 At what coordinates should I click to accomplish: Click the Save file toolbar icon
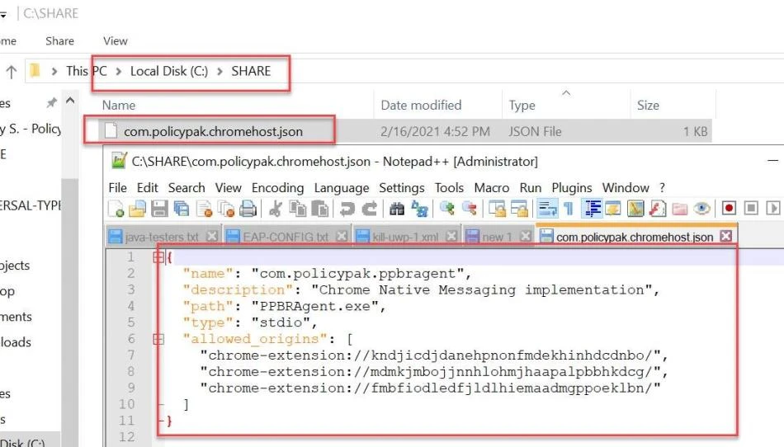(x=159, y=209)
